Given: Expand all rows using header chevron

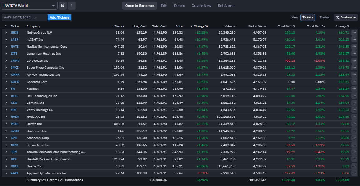Looking at the screenshot, I should pyautogui.click(x=6, y=26).
